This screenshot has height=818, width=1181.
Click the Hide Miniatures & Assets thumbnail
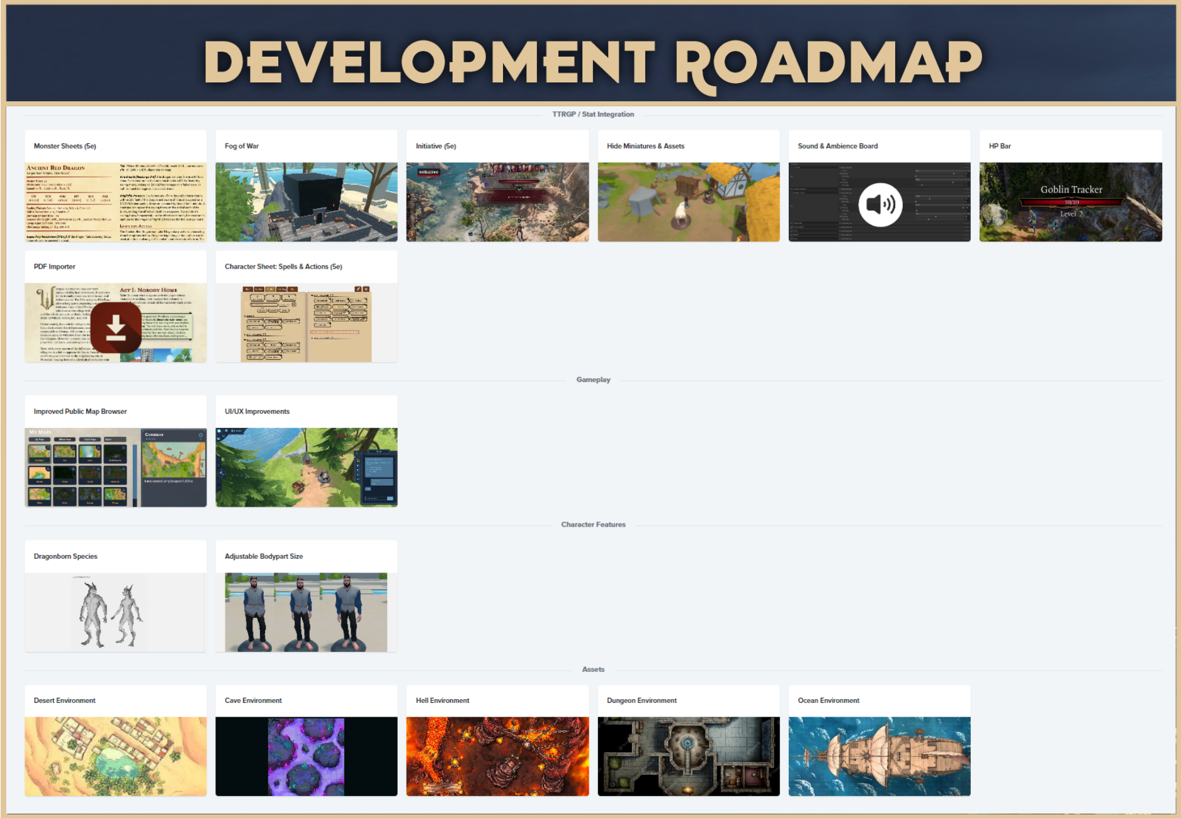point(689,202)
